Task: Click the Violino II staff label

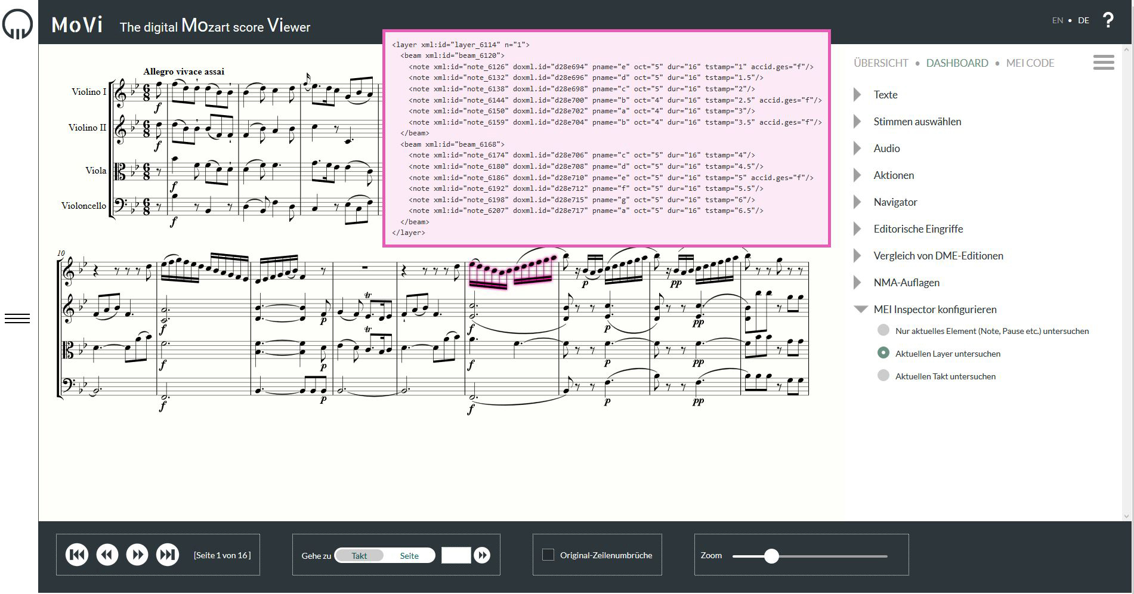Action: click(x=87, y=128)
